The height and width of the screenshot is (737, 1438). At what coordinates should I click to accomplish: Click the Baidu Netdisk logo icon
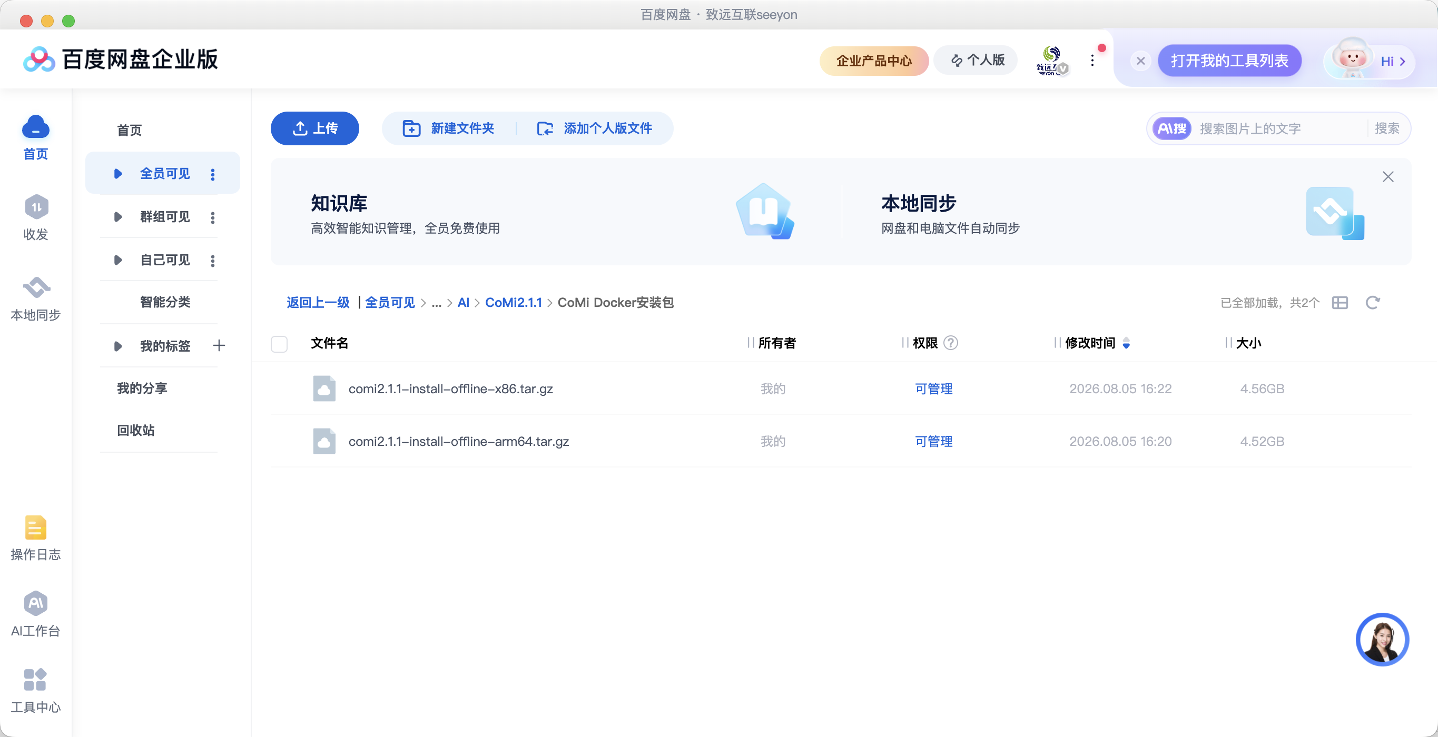39,59
